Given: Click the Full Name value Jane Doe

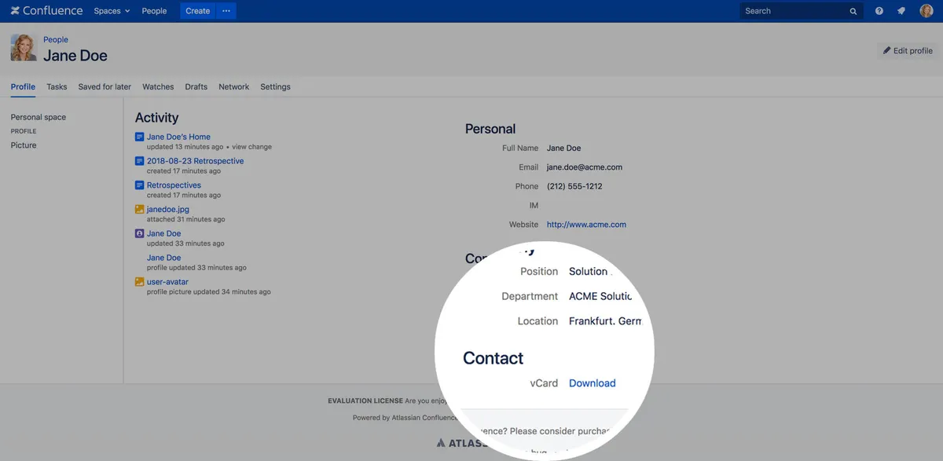Looking at the screenshot, I should pyautogui.click(x=564, y=148).
